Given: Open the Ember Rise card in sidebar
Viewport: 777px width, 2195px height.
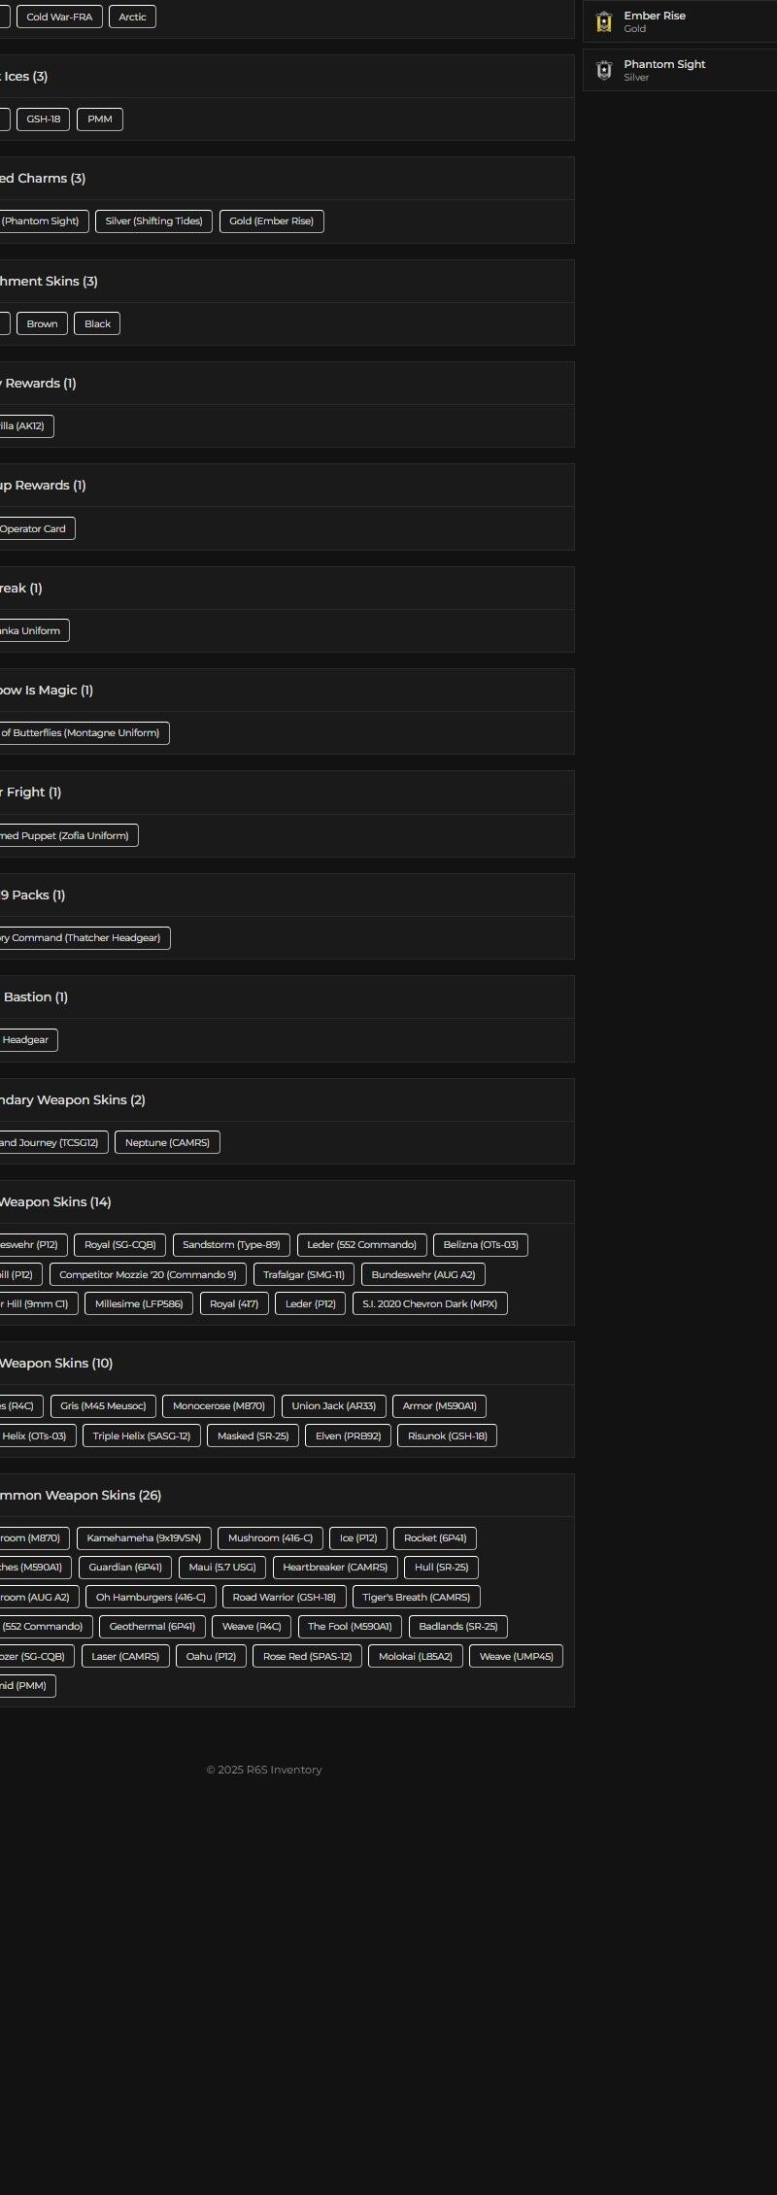Looking at the screenshot, I should [x=680, y=21].
